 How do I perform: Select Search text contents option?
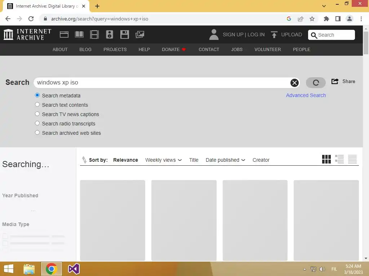coord(37,105)
